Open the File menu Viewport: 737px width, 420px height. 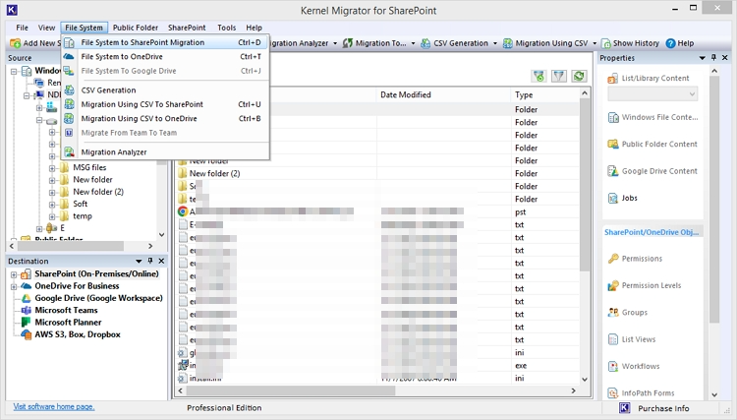point(22,28)
